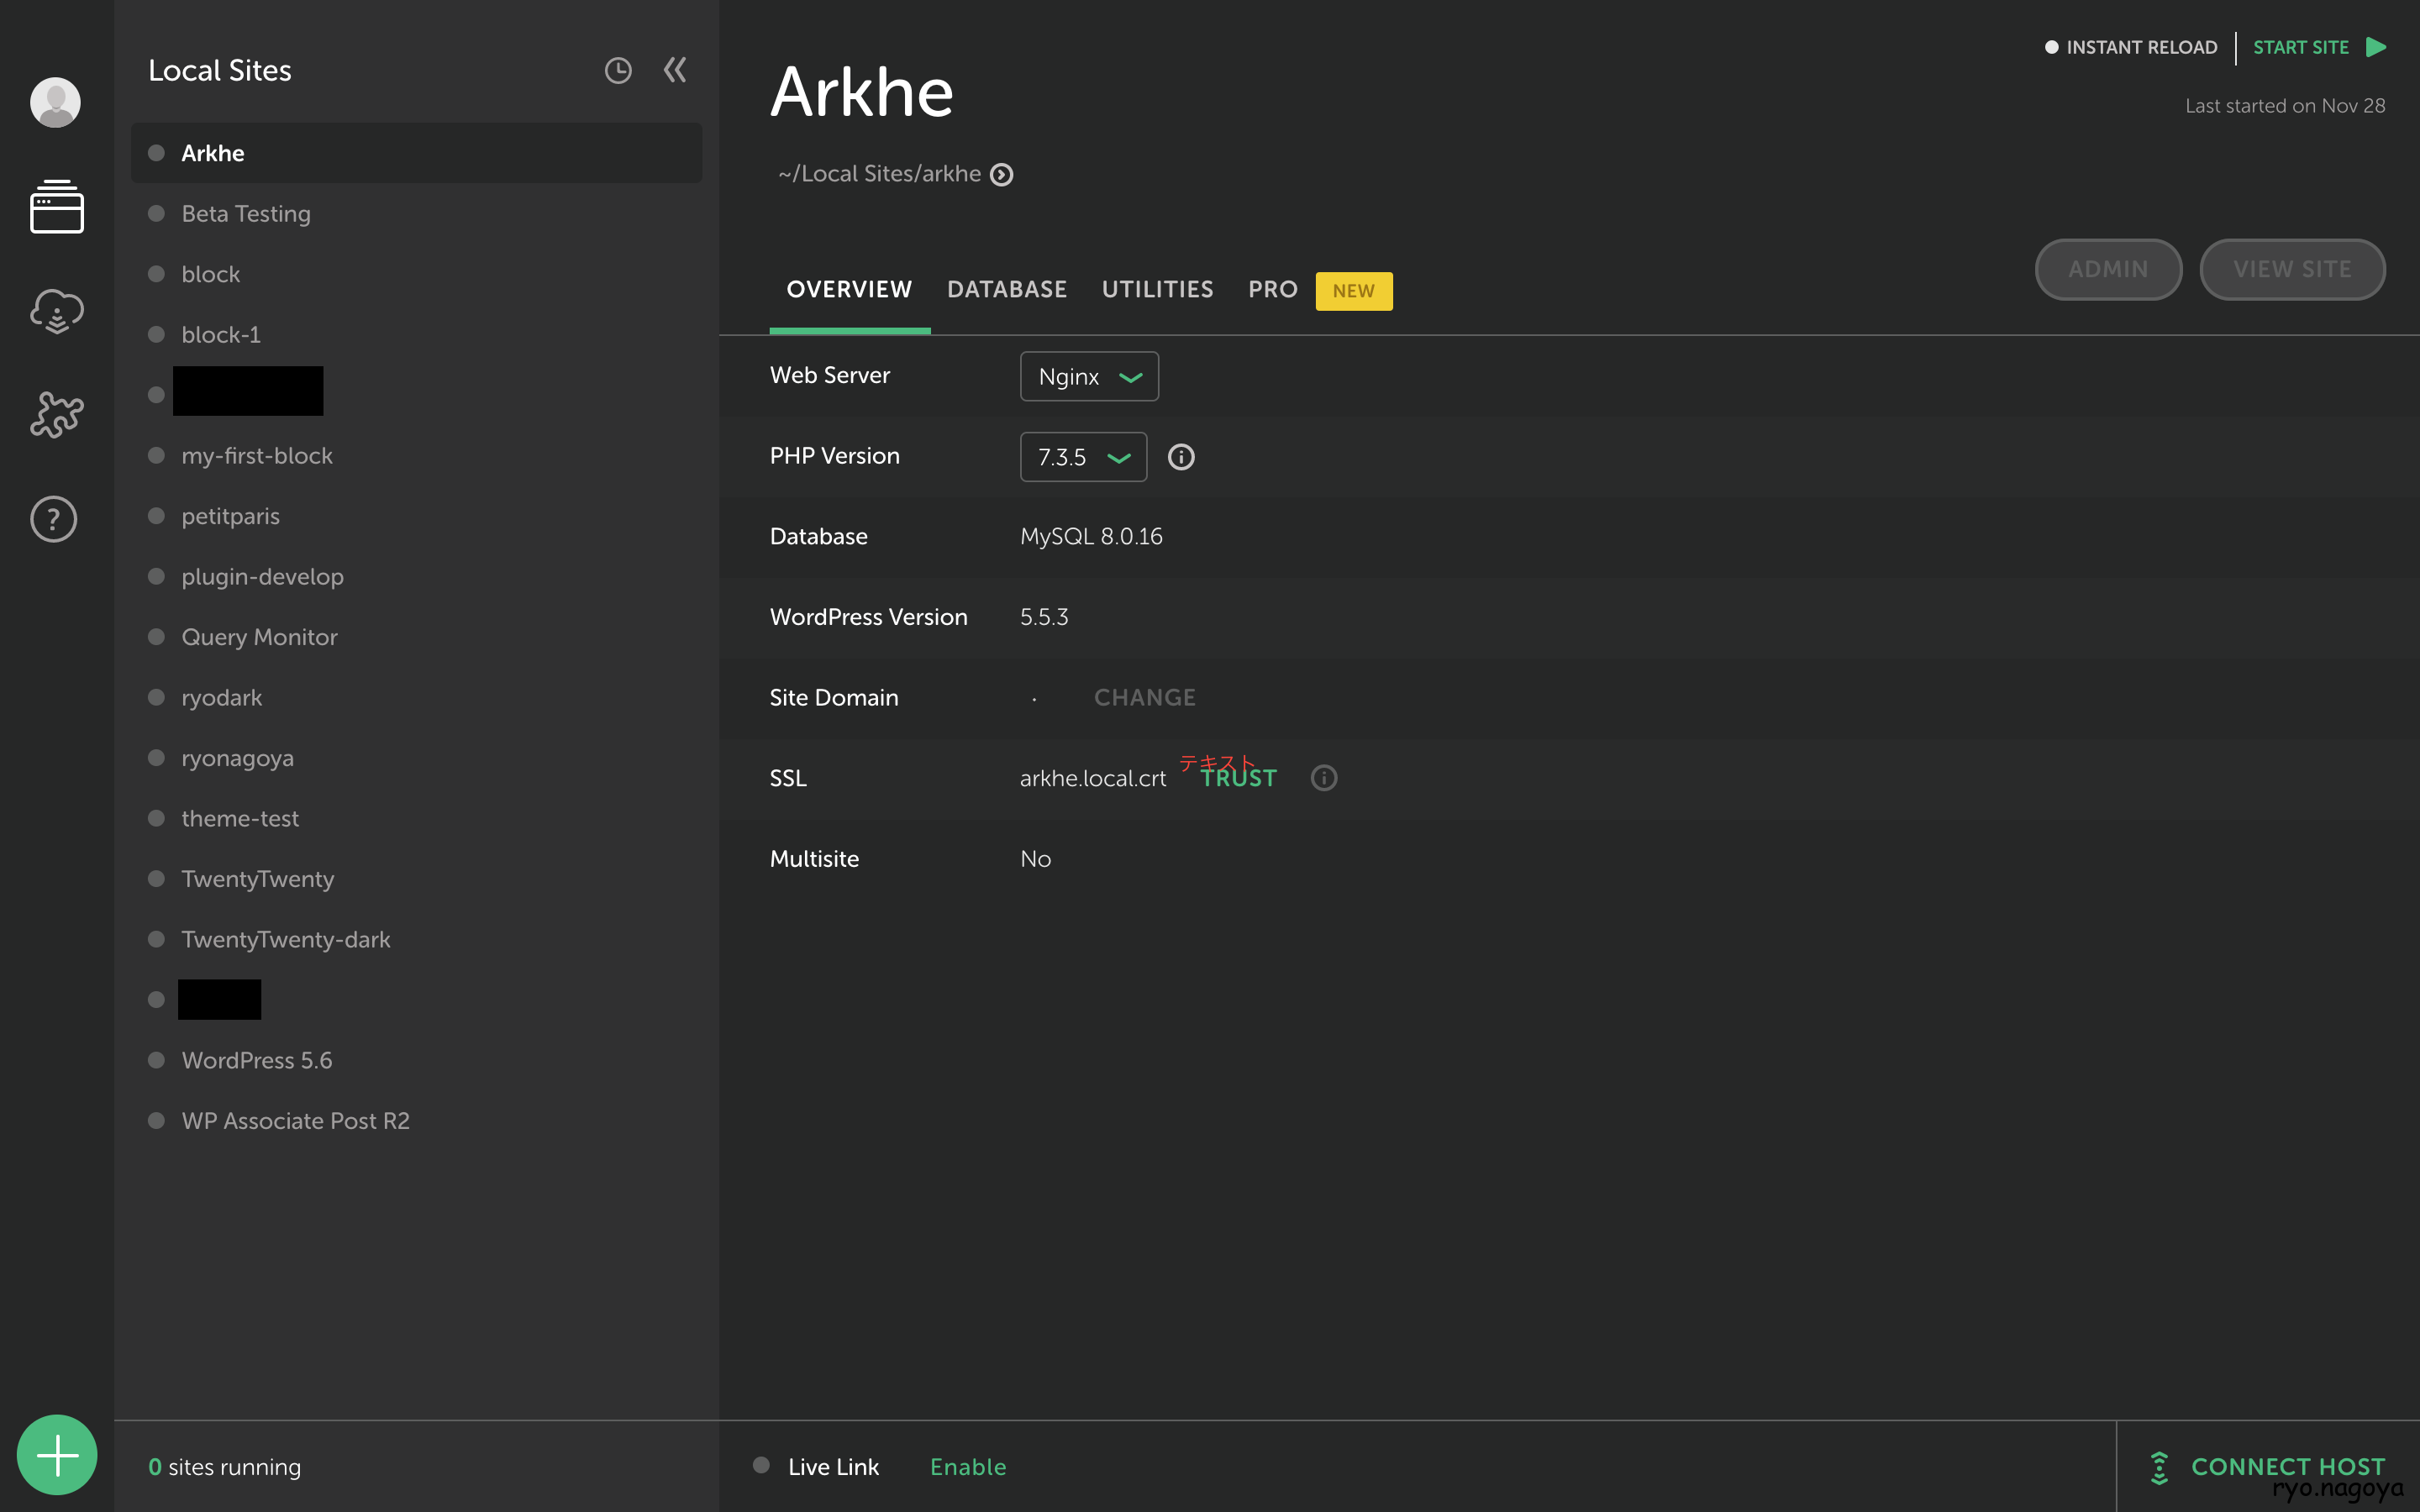Open the recent sites clock icon
2420x1512 pixels.
click(x=618, y=70)
